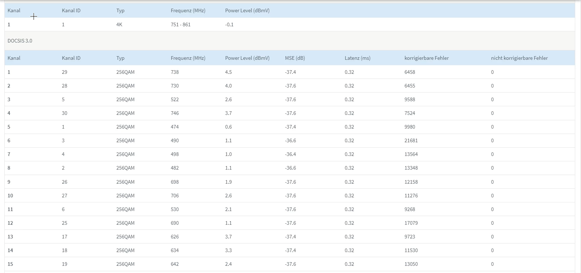Click uncorrectable errors '0' in the 490 MHz row

click(492, 140)
